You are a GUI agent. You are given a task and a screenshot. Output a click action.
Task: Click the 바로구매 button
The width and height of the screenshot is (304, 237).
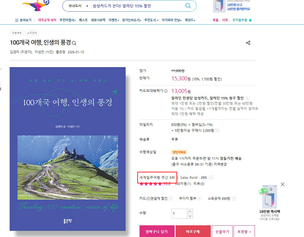click(193, 231)
